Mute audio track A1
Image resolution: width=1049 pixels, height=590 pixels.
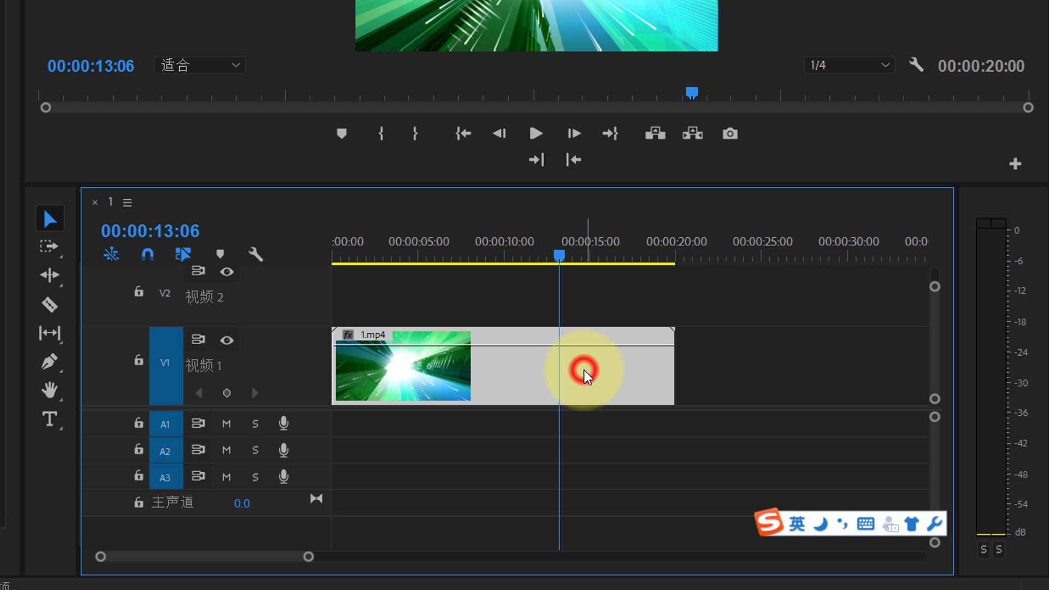click(x=226, y=424)
